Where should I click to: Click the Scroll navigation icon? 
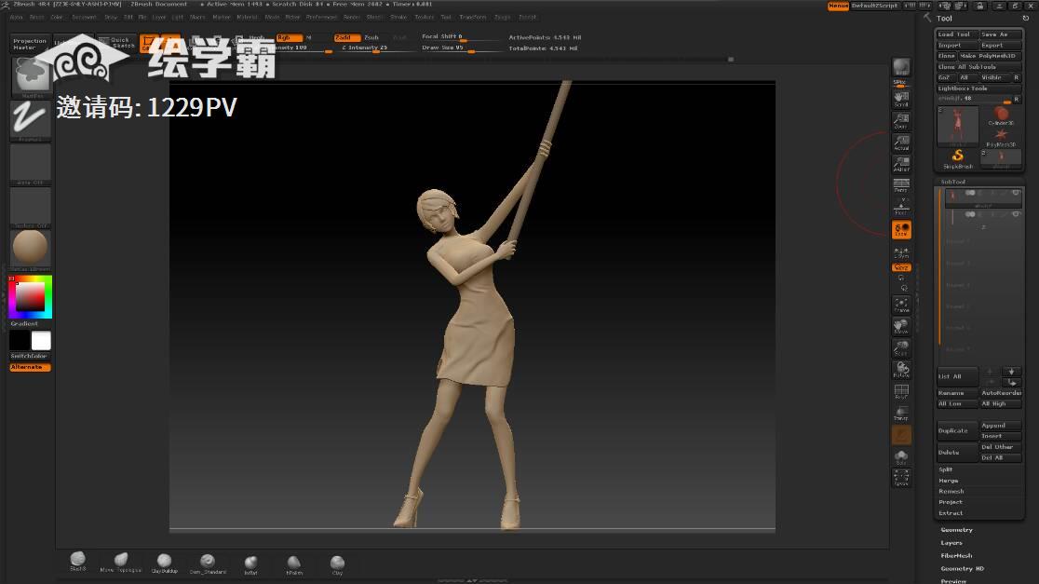click(x=900, y=97)
